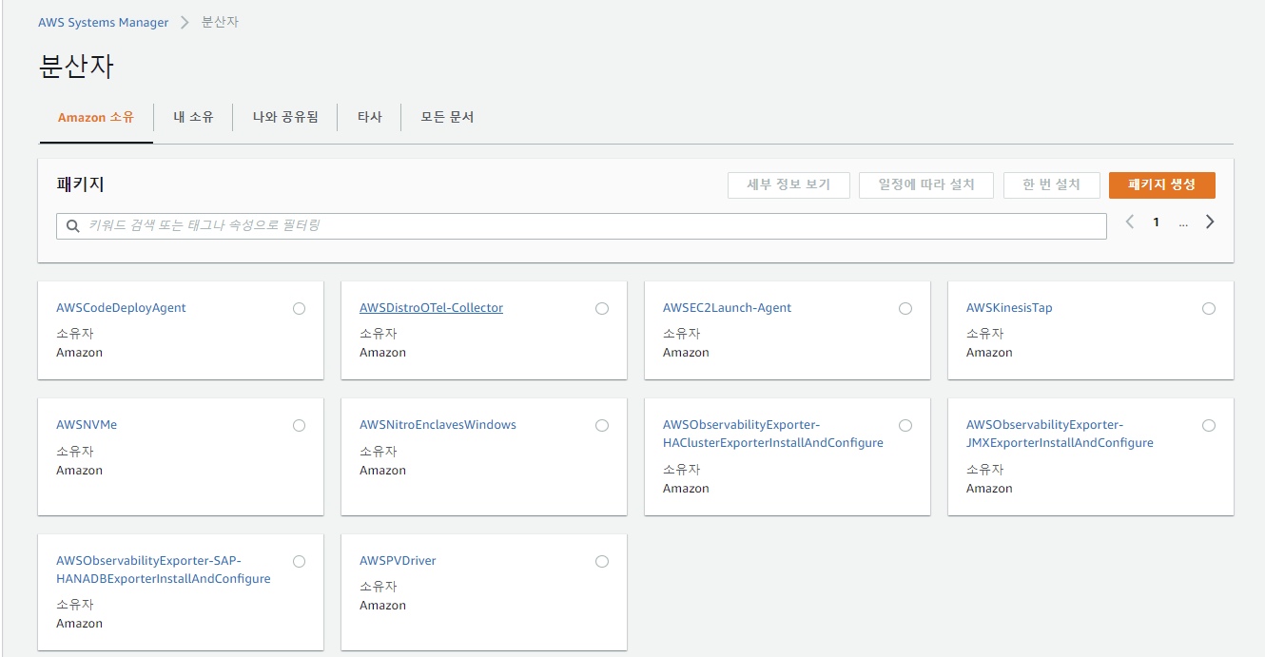This screenshot has width=1265, height=657.
Task: Switch to 내 소유 tab
Action: coord(193,117)
